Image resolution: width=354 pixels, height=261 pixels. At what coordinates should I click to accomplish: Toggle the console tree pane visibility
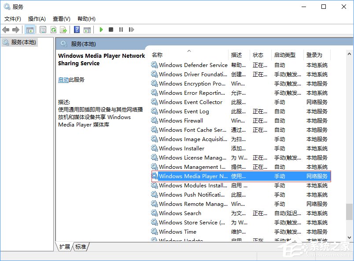pyautogui.click(x=30, y=30)
